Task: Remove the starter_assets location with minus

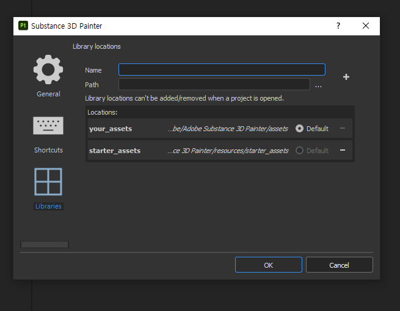Action: point(343,150)
